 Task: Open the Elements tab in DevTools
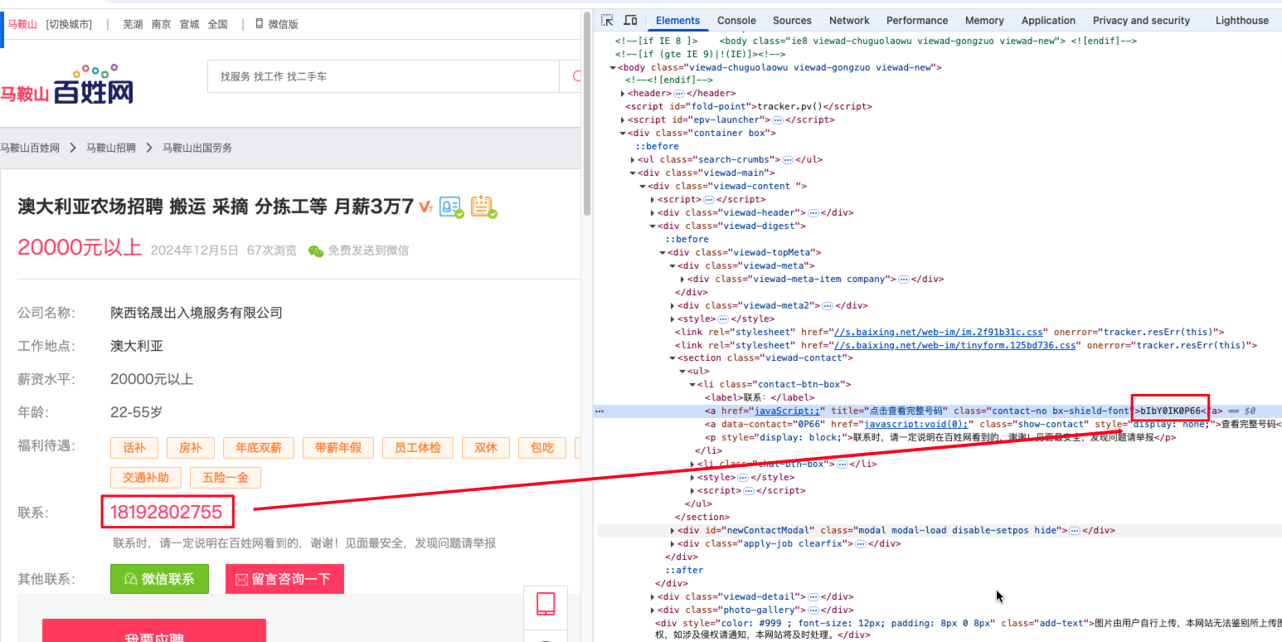pos(677,21)
